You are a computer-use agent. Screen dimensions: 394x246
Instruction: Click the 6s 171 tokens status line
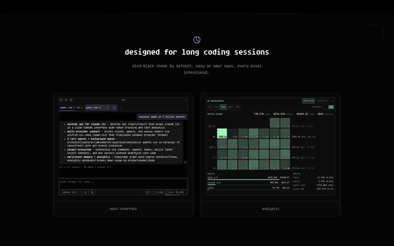(85, 167)
